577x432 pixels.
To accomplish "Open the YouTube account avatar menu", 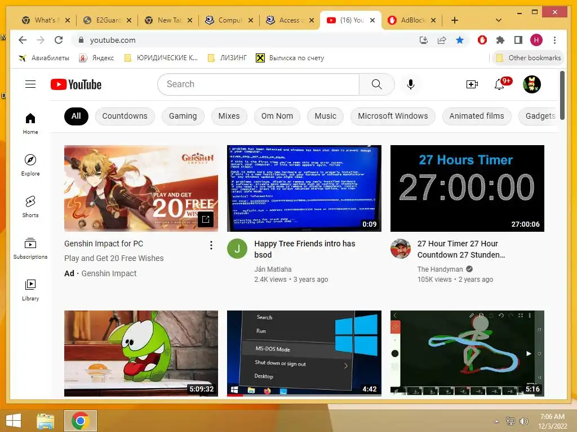I will [x=532, y=84].
